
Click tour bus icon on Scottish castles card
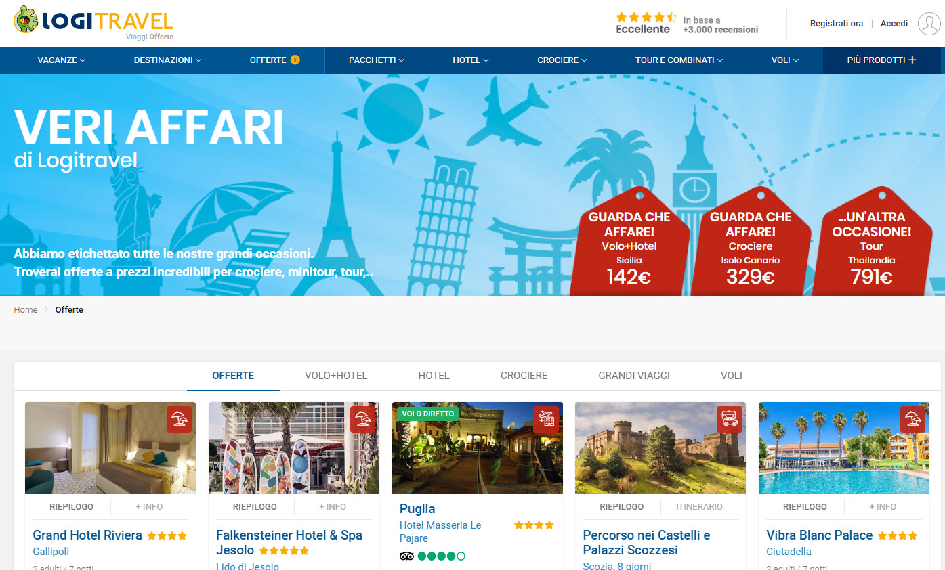click(x=730, y=420)
